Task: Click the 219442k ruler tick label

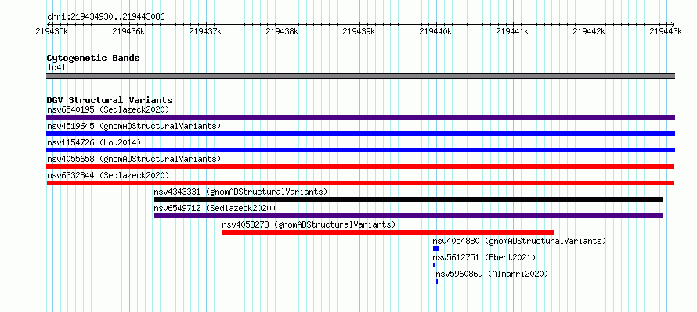Action: (x=590, y=31)
